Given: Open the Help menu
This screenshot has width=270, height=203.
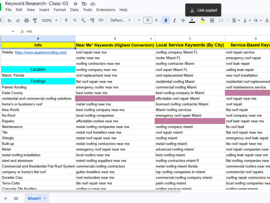Looking at the screenshot, I should [x=123, y=10].
